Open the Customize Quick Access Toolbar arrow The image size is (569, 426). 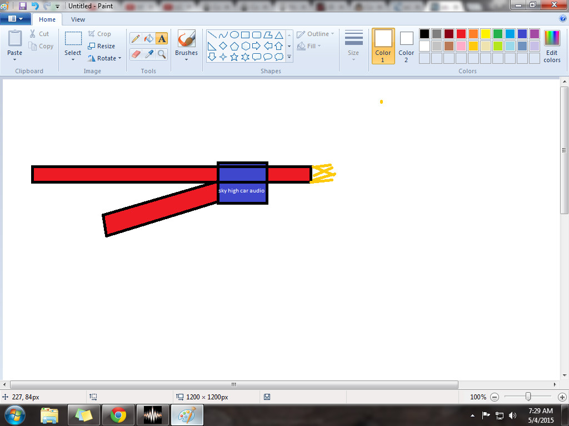click(x=57, y=7)
